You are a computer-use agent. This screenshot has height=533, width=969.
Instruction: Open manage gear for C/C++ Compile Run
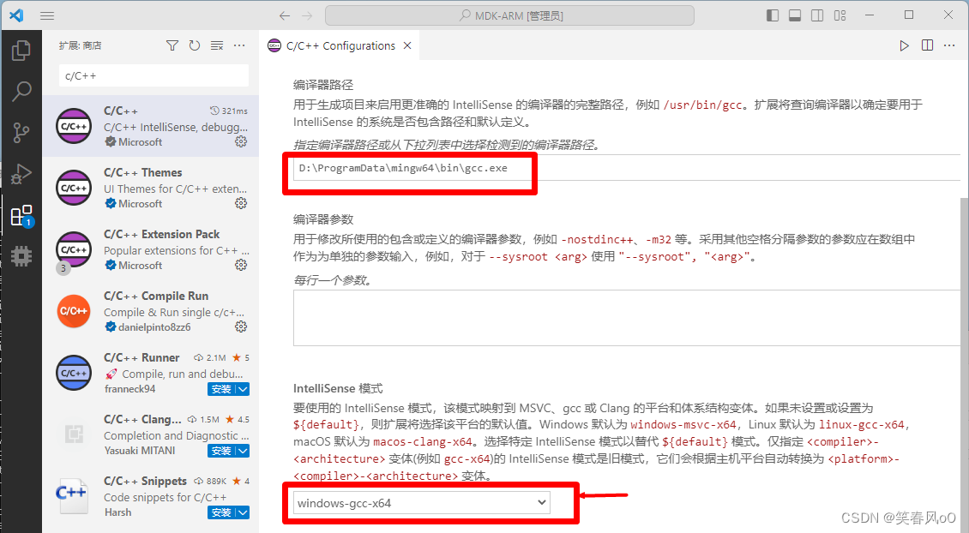tap(241, 326)
